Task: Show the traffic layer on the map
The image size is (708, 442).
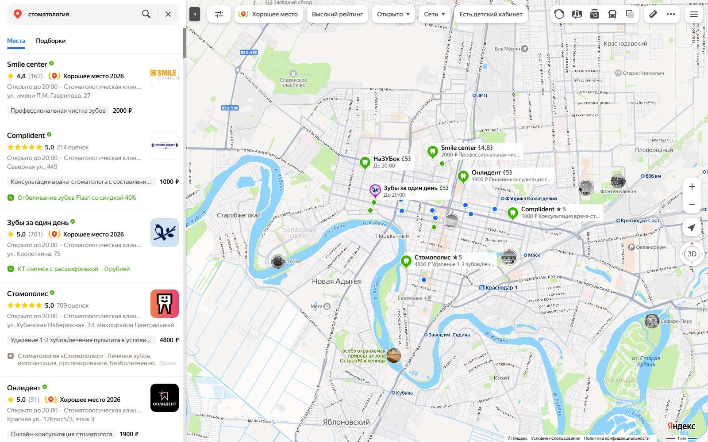Action: click(x=559, y=14)
